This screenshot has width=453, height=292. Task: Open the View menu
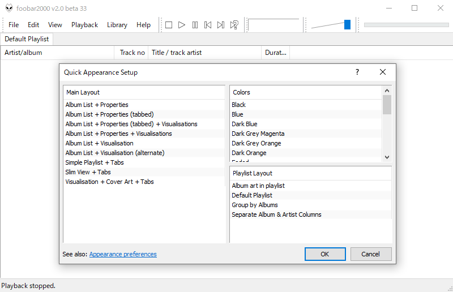tap(55, 25)
